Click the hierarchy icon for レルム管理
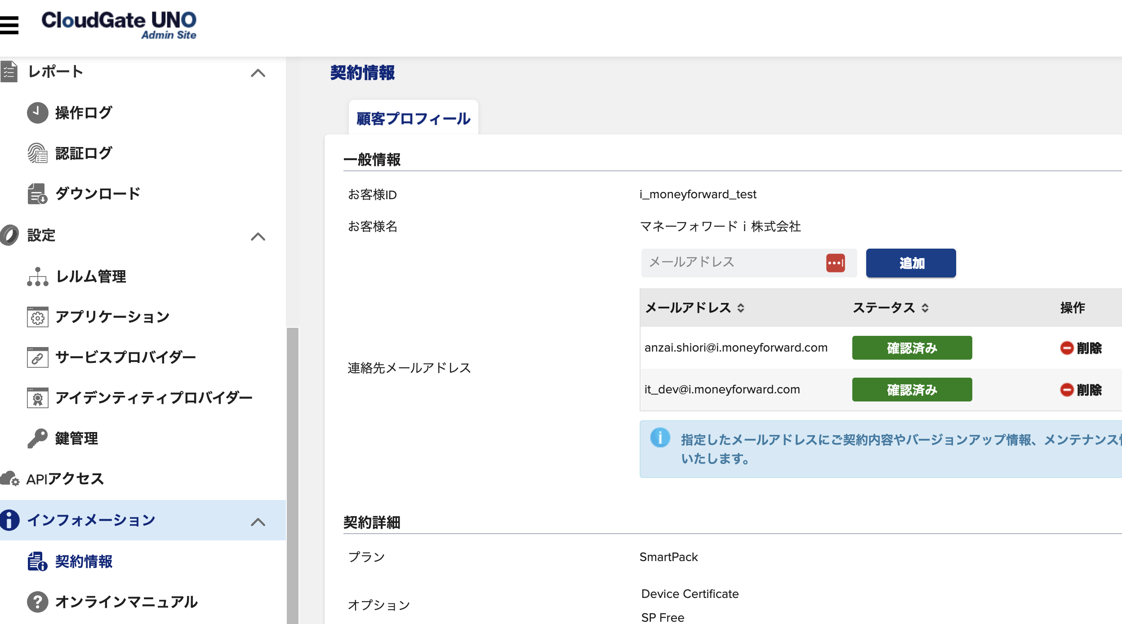The image size is (1122, 624). coord(37,276)
